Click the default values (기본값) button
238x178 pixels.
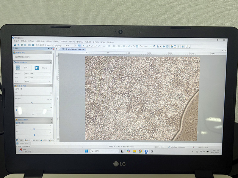coord(34,115)
